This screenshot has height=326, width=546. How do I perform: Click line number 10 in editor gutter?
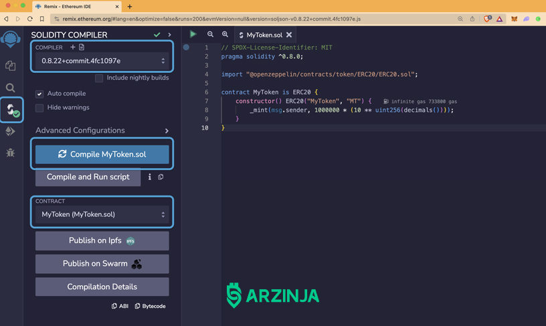pos(205,128)
